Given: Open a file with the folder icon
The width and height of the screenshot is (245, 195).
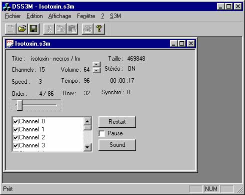Looking at the screenshot, I should pyautogui.click(x=22, y=29).
